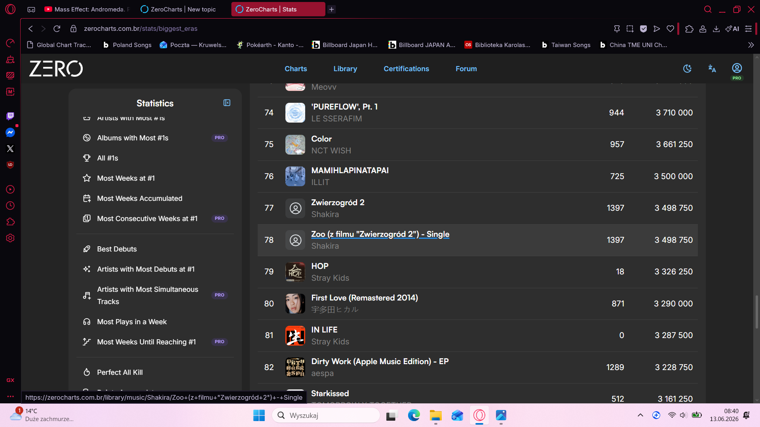Show hidden system tray icons
The image size is (760, 427).
[x=640, y=415]
